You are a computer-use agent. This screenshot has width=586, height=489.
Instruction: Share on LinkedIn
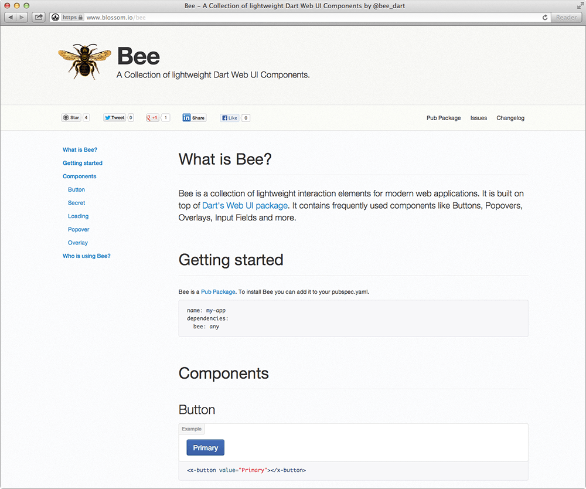(x=195, y=118)
